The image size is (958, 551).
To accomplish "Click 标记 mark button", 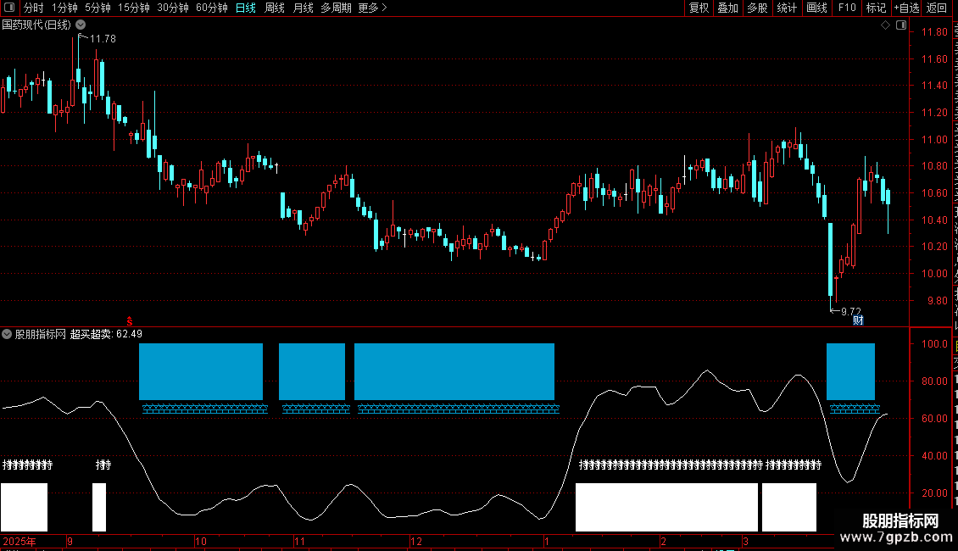I will click(x=876, y=8).
